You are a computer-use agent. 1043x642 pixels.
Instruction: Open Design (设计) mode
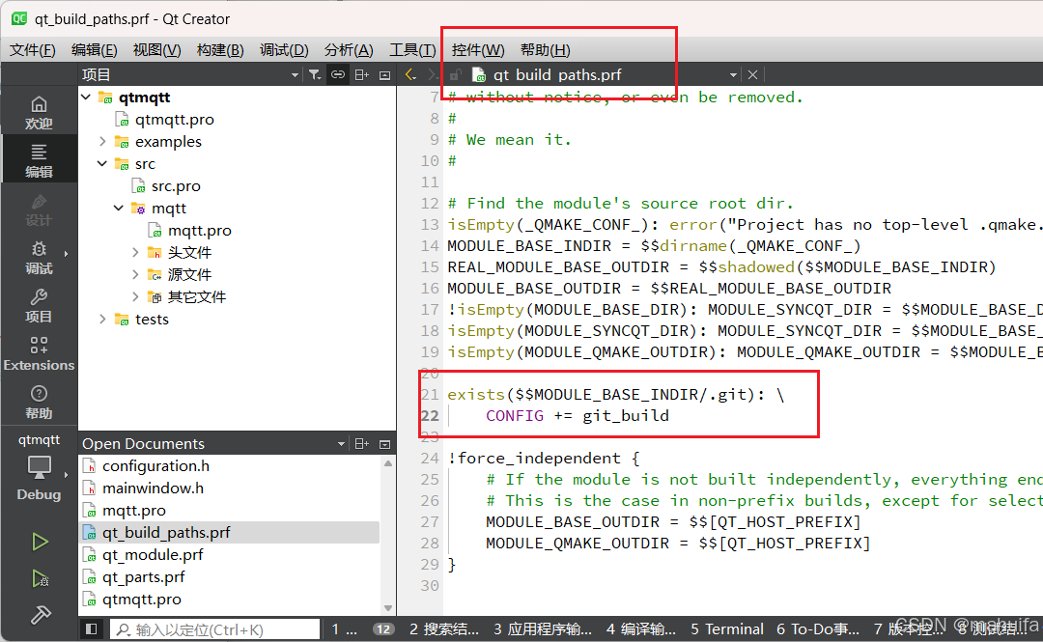point(39,209)
